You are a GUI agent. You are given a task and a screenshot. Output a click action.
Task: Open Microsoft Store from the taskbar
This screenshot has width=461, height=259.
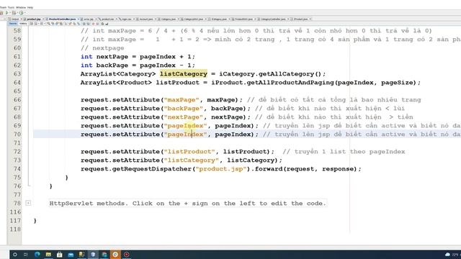coord(59,254)
